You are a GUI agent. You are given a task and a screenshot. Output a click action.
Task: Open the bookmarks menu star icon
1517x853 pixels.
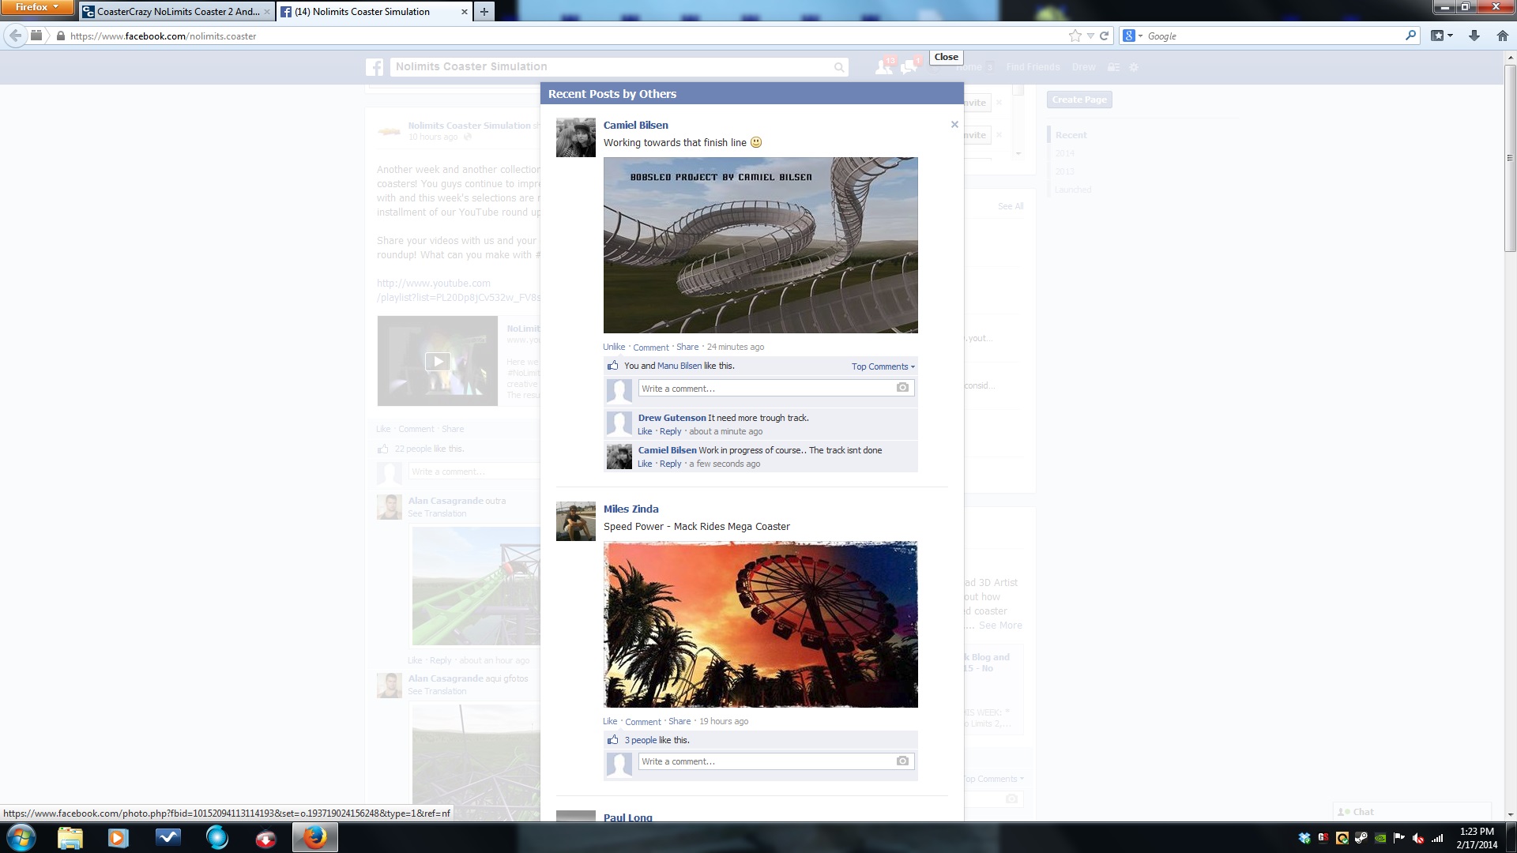[1437, 36]
